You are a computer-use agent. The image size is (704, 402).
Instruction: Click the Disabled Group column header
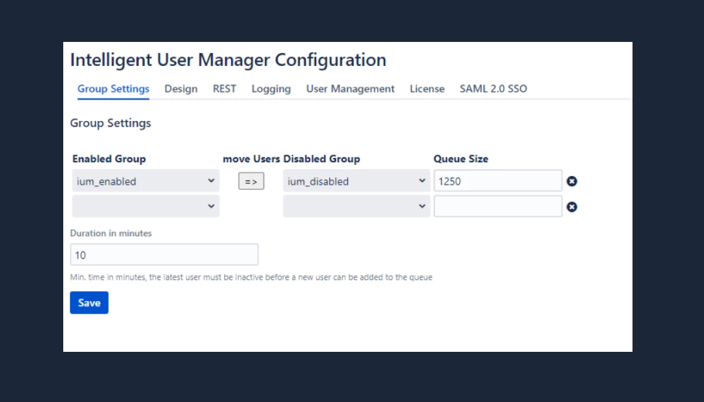tap(322, 159)
